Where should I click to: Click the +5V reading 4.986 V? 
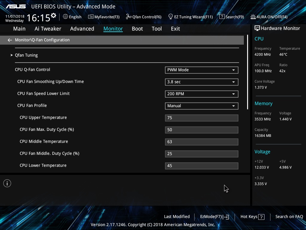(285, 167)
